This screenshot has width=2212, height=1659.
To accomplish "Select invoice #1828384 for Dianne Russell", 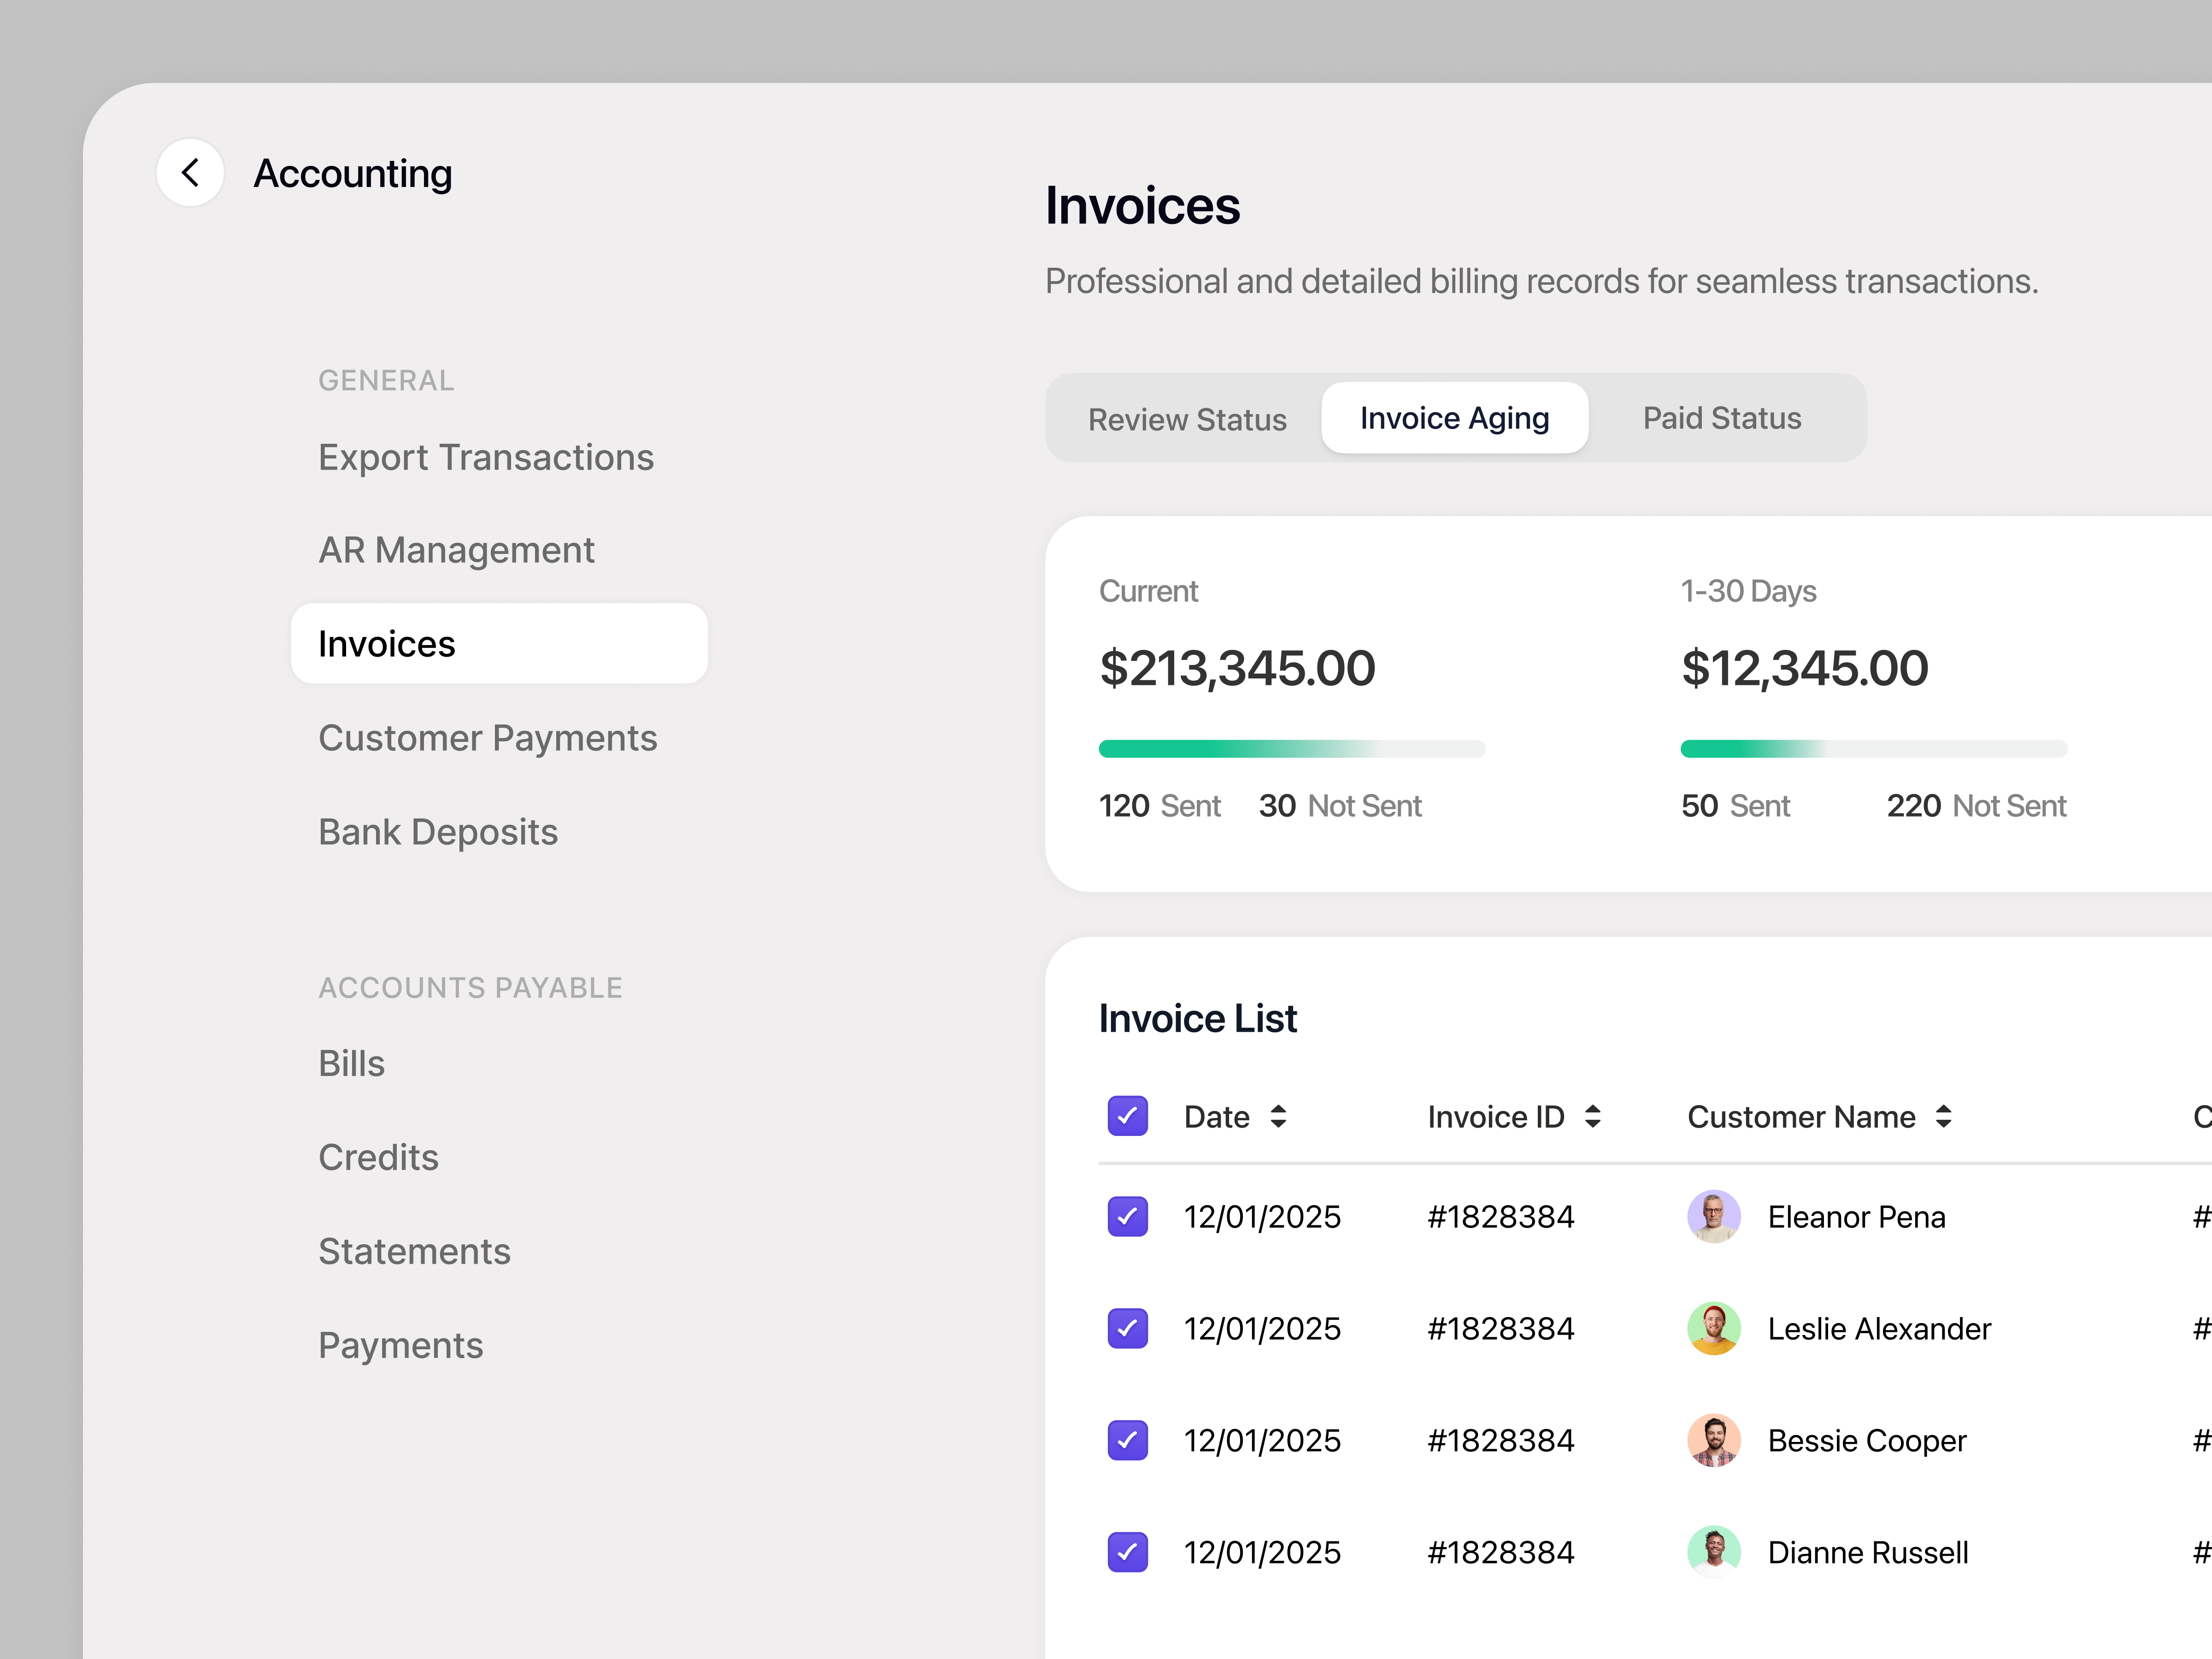I will click(1127, 1552).
